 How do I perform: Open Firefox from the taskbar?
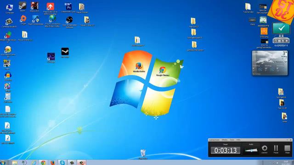click(53, 163)
